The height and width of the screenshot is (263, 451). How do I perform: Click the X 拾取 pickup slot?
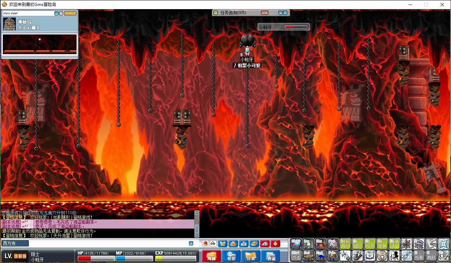(419, 256)
